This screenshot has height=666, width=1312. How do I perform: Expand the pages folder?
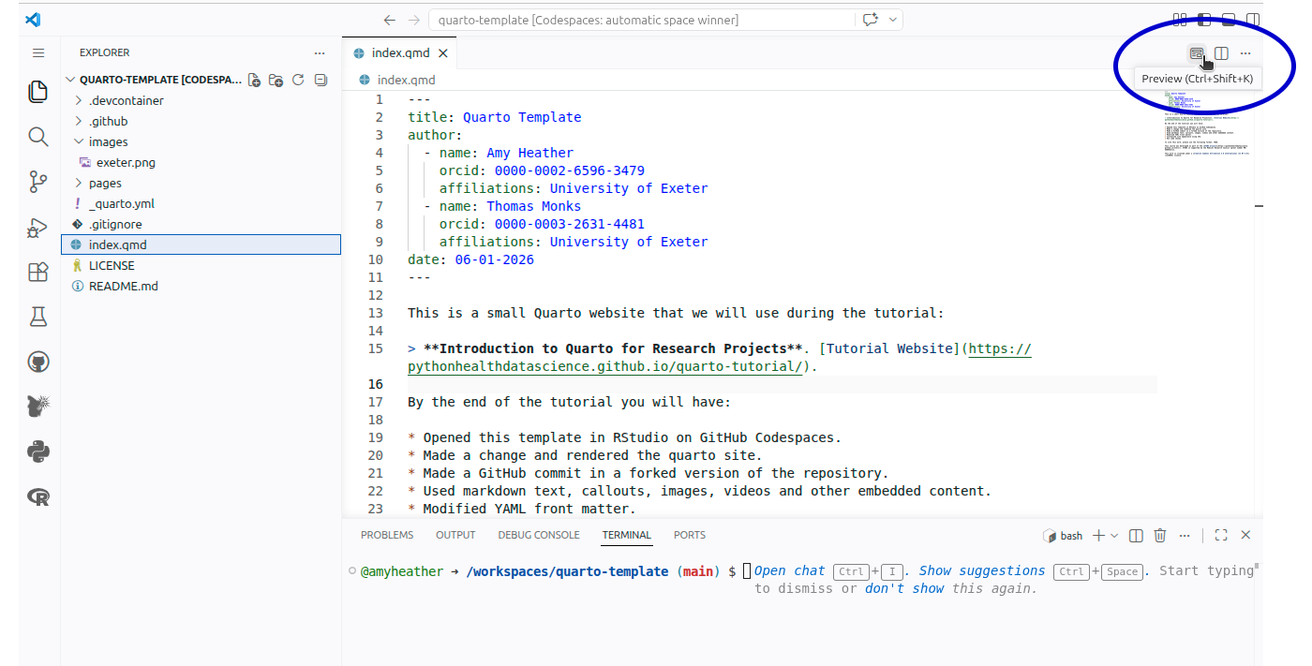(201, 184)
